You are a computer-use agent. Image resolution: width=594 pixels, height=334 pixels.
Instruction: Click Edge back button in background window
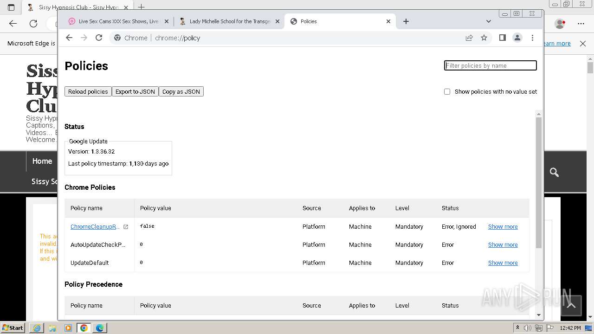tap(13, 23)
